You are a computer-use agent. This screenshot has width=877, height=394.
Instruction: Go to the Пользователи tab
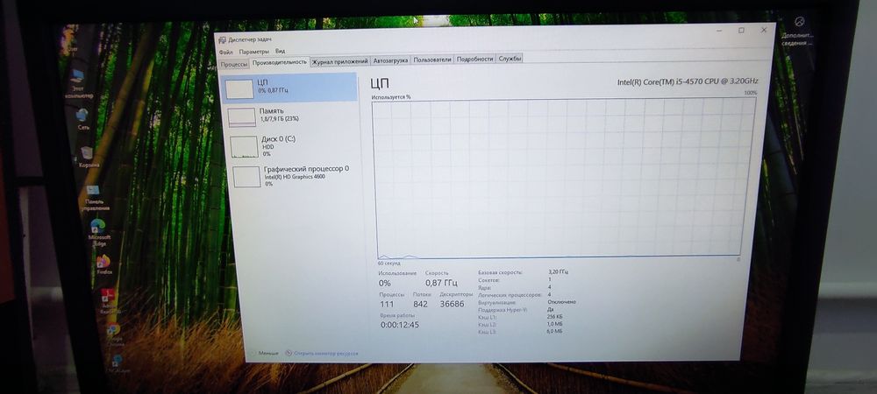(432, 60)
